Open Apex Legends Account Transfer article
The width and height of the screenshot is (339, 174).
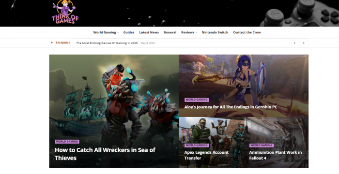[206, 155]
